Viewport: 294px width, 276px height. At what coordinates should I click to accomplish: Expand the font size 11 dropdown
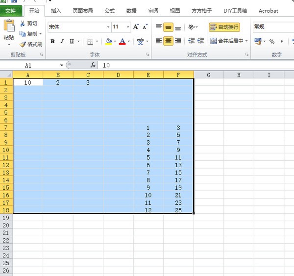pyautogui.click(x=128, y=27)
